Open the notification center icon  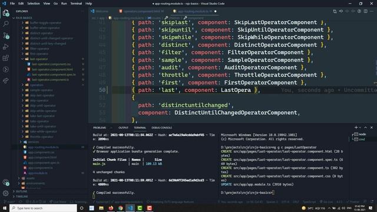coord(371,208)
